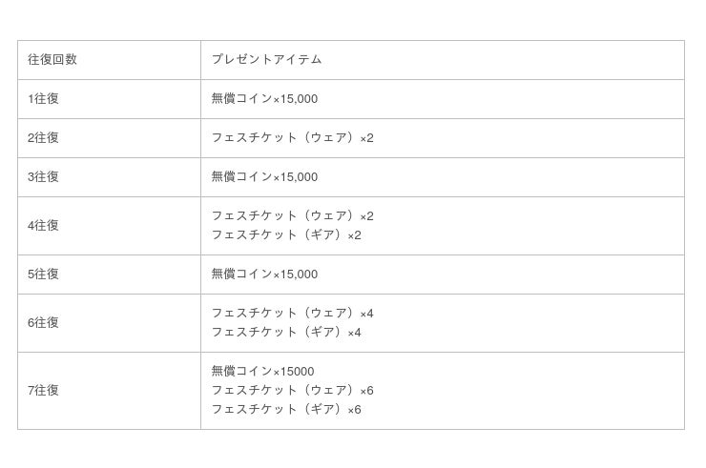This screenshot has height=468, width=706.
Task: Select the "1往復" row label
Action: click(x=44, y=99)
